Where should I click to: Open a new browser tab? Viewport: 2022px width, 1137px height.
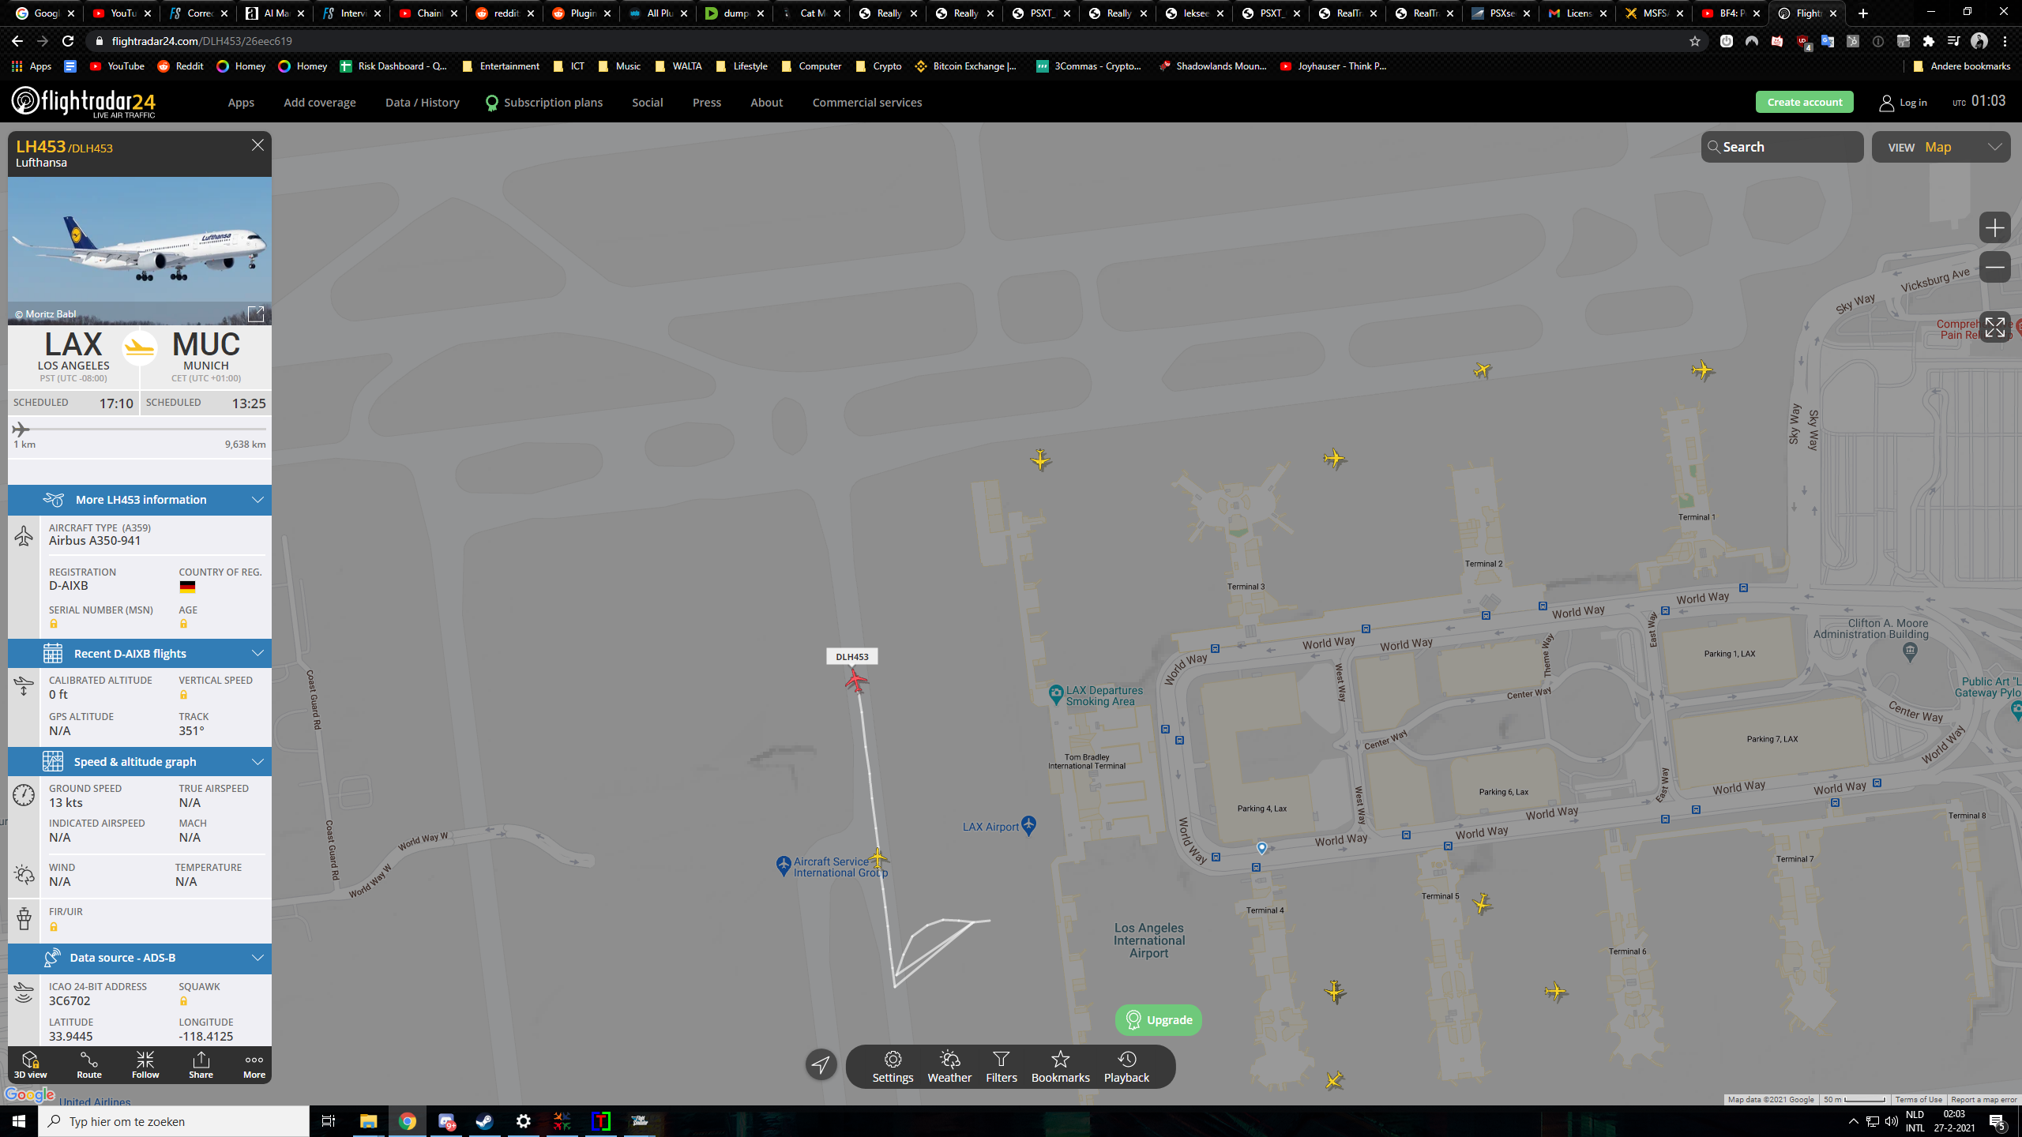click(1863, 13)
